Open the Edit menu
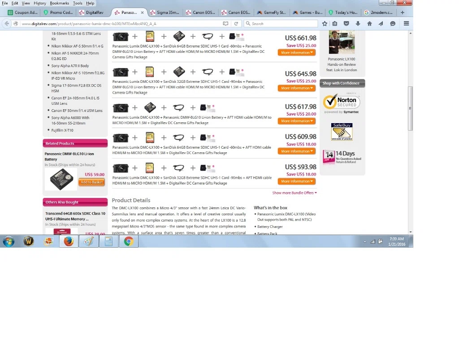 [x=15, y=3]
